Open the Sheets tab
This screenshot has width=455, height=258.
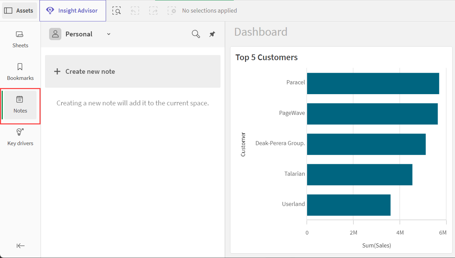[x=20, y=39]
